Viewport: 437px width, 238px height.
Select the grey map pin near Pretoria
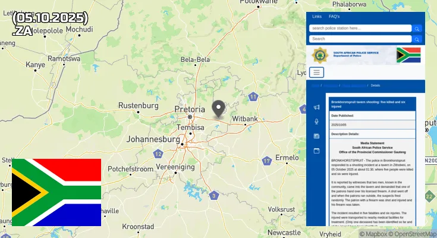click(x=219, y=109)
